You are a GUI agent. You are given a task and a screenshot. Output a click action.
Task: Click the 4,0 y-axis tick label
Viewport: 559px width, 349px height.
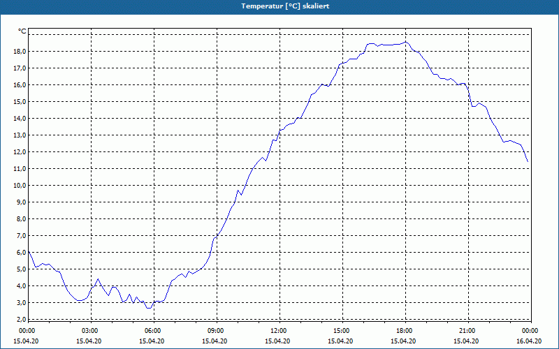(22, 285)
